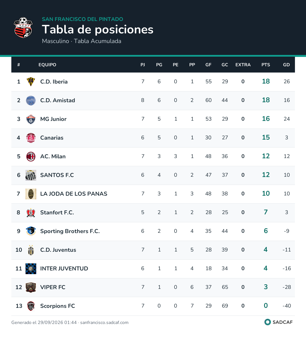Viewport: 306px width, 337px height.
Task: Open LA JODA DE LOS PANAS team name
Action: tap(74, 194)
